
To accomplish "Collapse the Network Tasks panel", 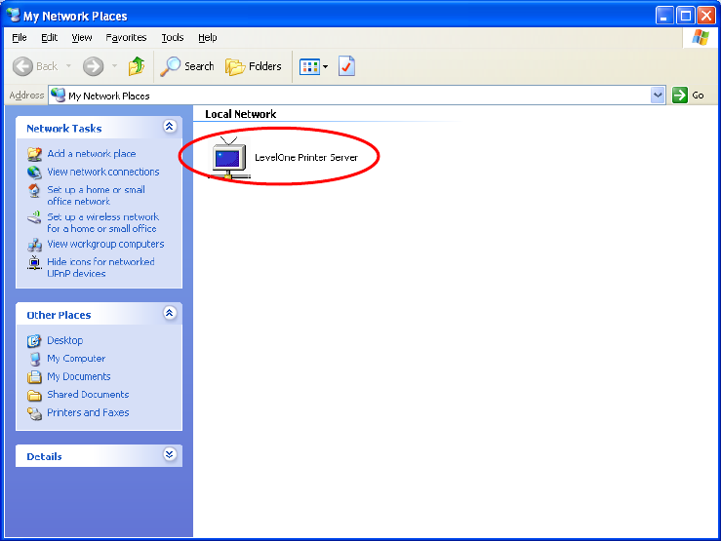I will pos(170,127).
